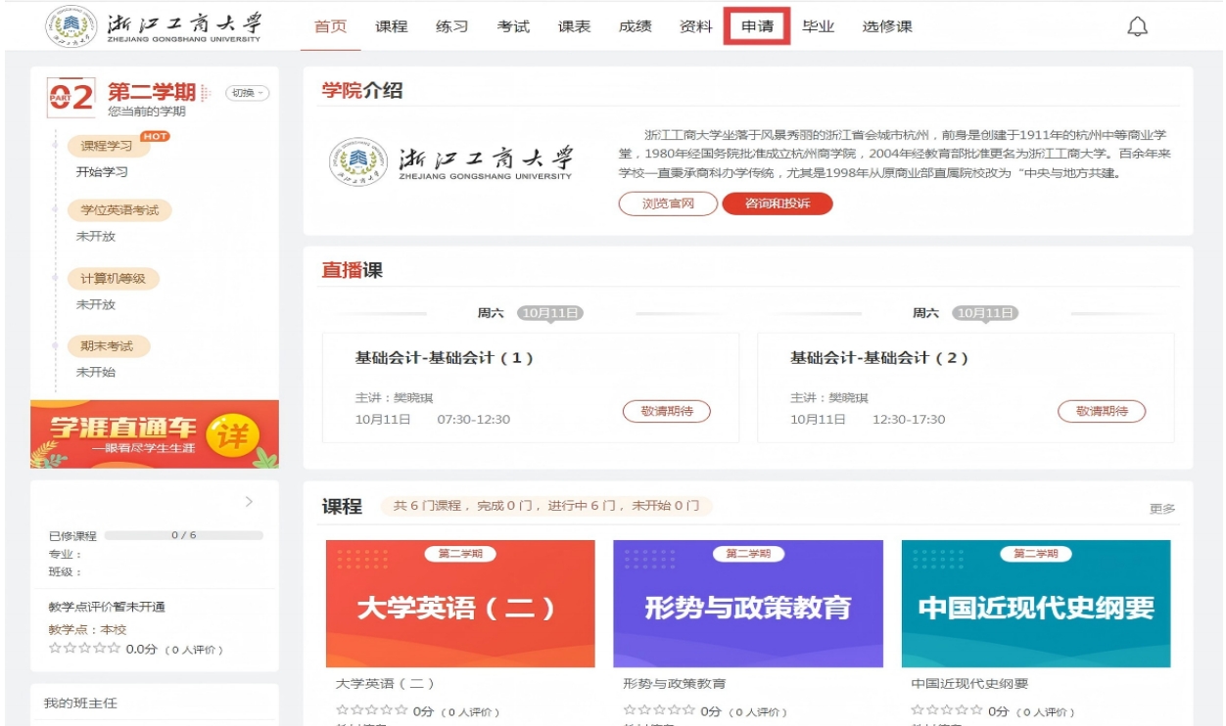This screenshot has width=1226, height=726.
Task: Click the 12:30-17:30 time text
Action: 909,419
